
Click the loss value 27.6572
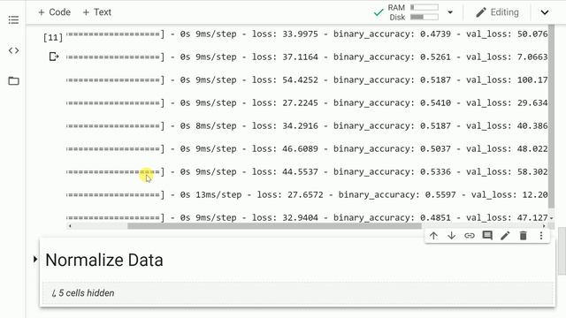305,194
